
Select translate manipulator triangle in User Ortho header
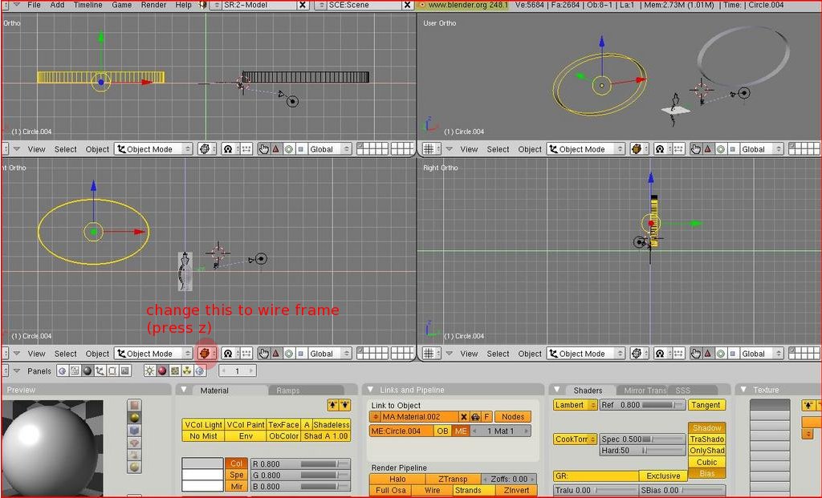[708, 149]
